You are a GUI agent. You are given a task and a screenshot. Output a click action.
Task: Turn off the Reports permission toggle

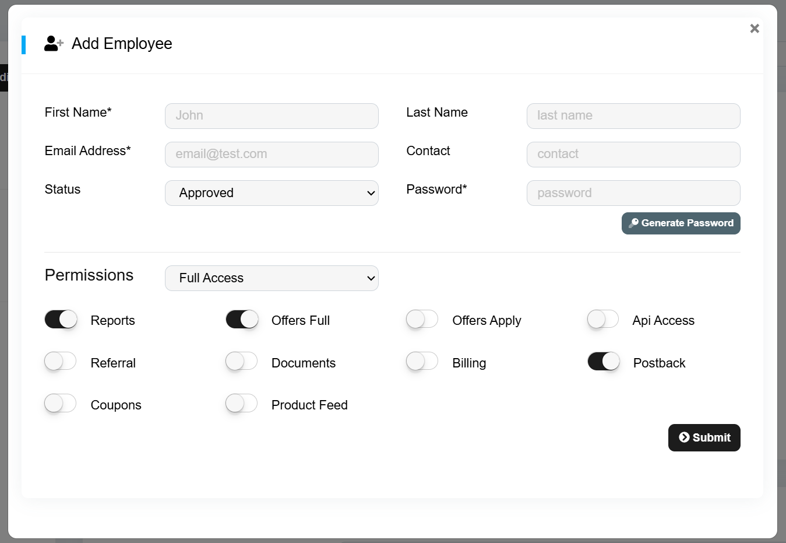tap(61, 320)
